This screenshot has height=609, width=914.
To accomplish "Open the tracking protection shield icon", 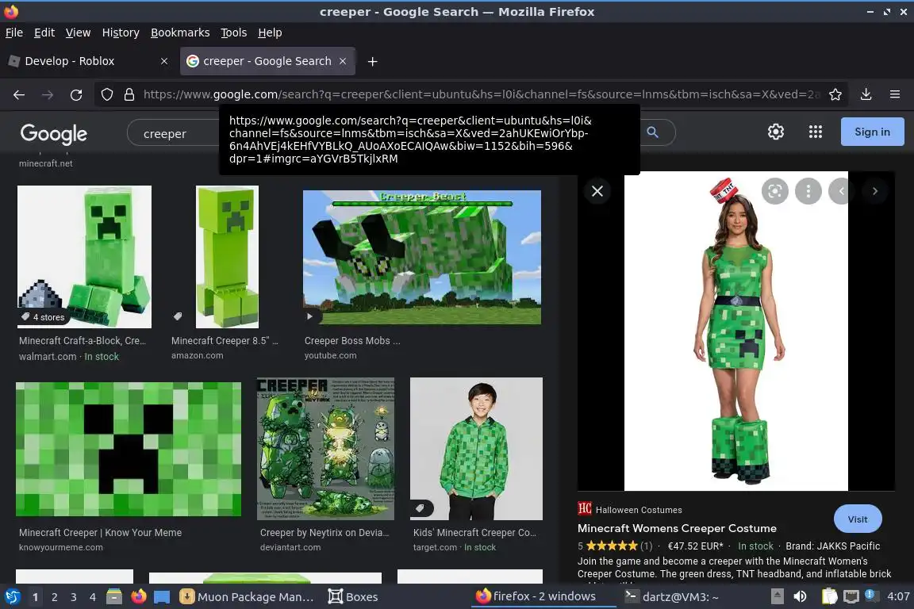I will pyautogui.click(x=106, y=94).
